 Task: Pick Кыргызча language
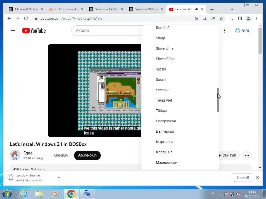tap(180, 142)
